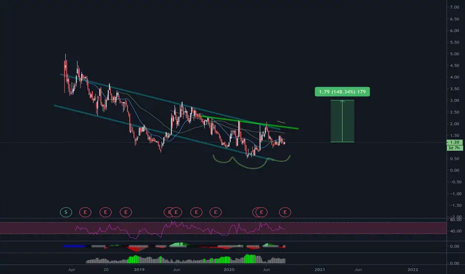Click the blue segment of the momentum indicator
Image resolution: width=465 pixels, height=274 pixels.
tap(74, 246)
